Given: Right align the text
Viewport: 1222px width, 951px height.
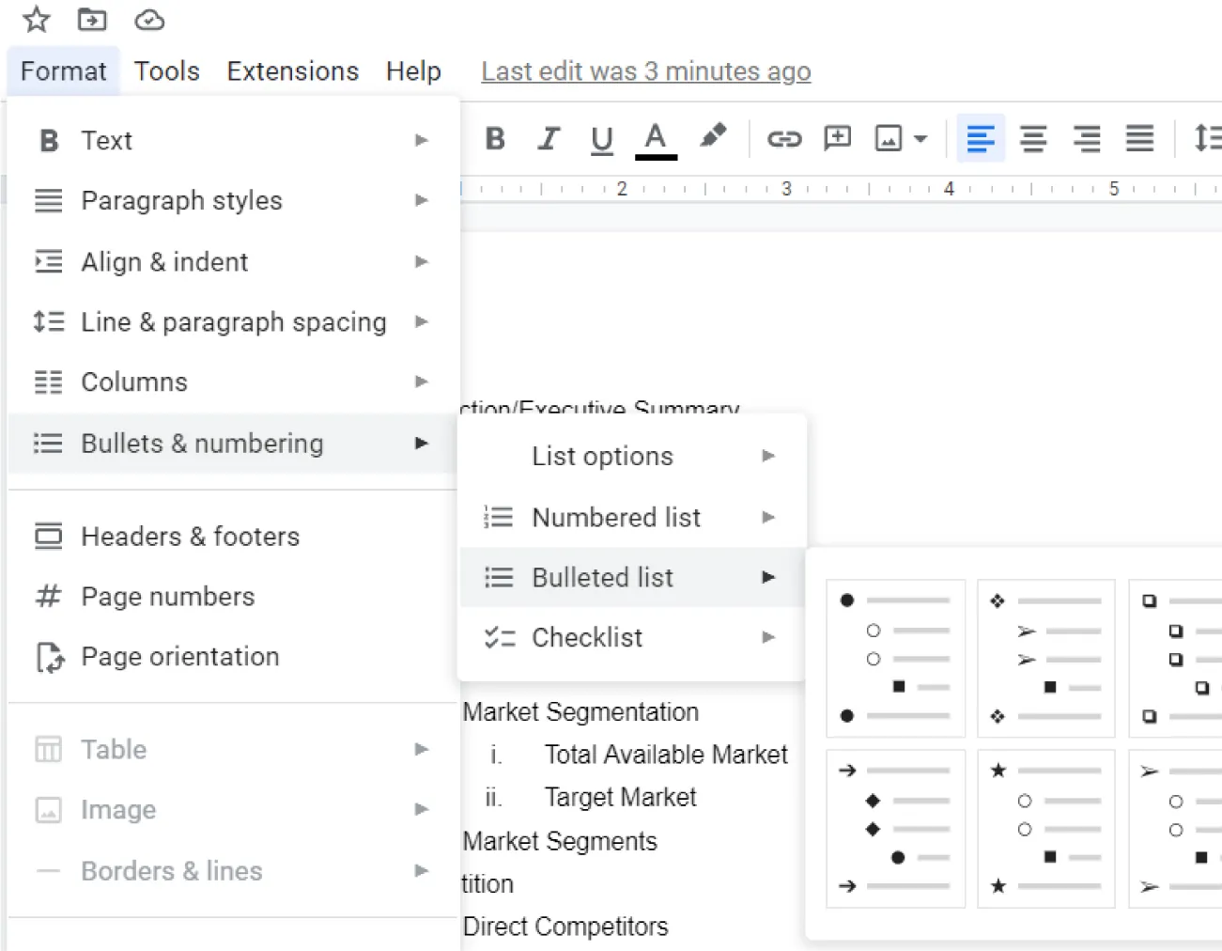Looking at the screenshot, I should [1086, 138].
